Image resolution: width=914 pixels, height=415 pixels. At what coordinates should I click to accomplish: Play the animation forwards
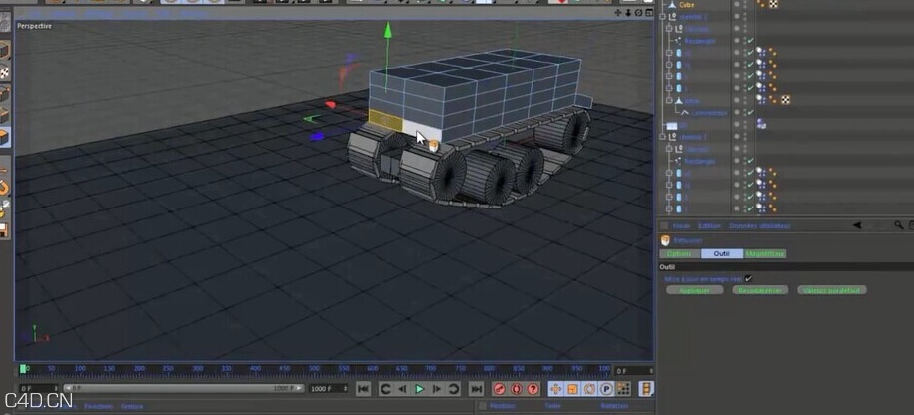pyautogui.click(x=419, y=389)
